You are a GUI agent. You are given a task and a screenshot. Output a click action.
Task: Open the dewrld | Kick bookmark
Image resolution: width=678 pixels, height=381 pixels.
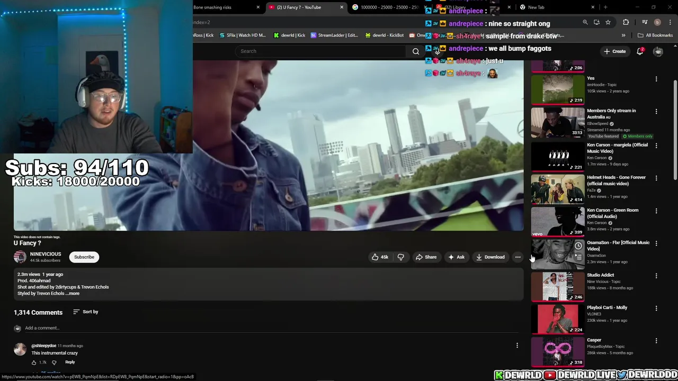click(289, 35)
